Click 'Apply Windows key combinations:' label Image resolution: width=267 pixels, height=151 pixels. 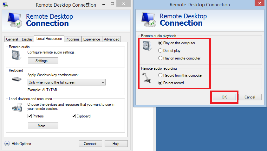pyautogui.click(x=53, y=75)
